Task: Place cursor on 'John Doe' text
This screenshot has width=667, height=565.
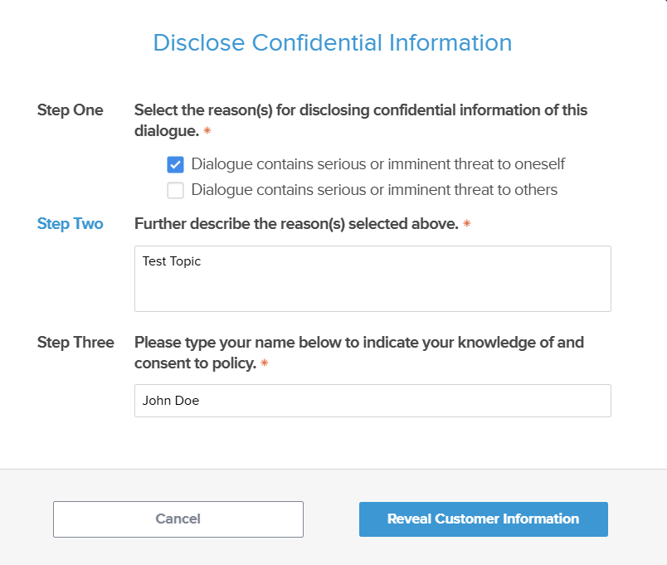Action: [x=171, y=401]
